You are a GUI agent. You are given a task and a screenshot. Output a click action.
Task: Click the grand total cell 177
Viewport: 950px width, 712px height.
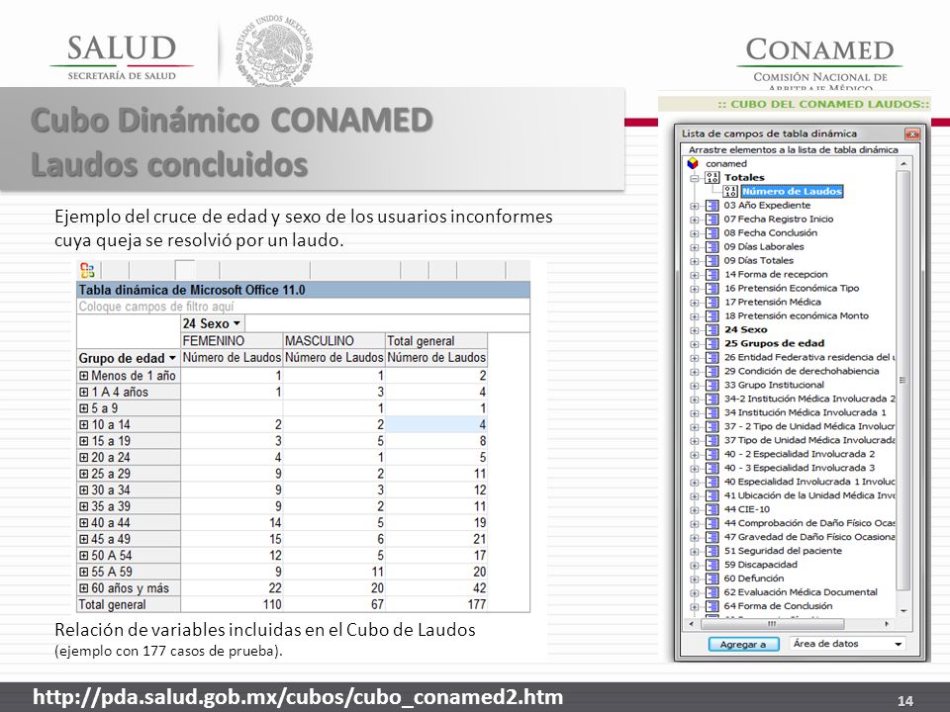[436, 604]
